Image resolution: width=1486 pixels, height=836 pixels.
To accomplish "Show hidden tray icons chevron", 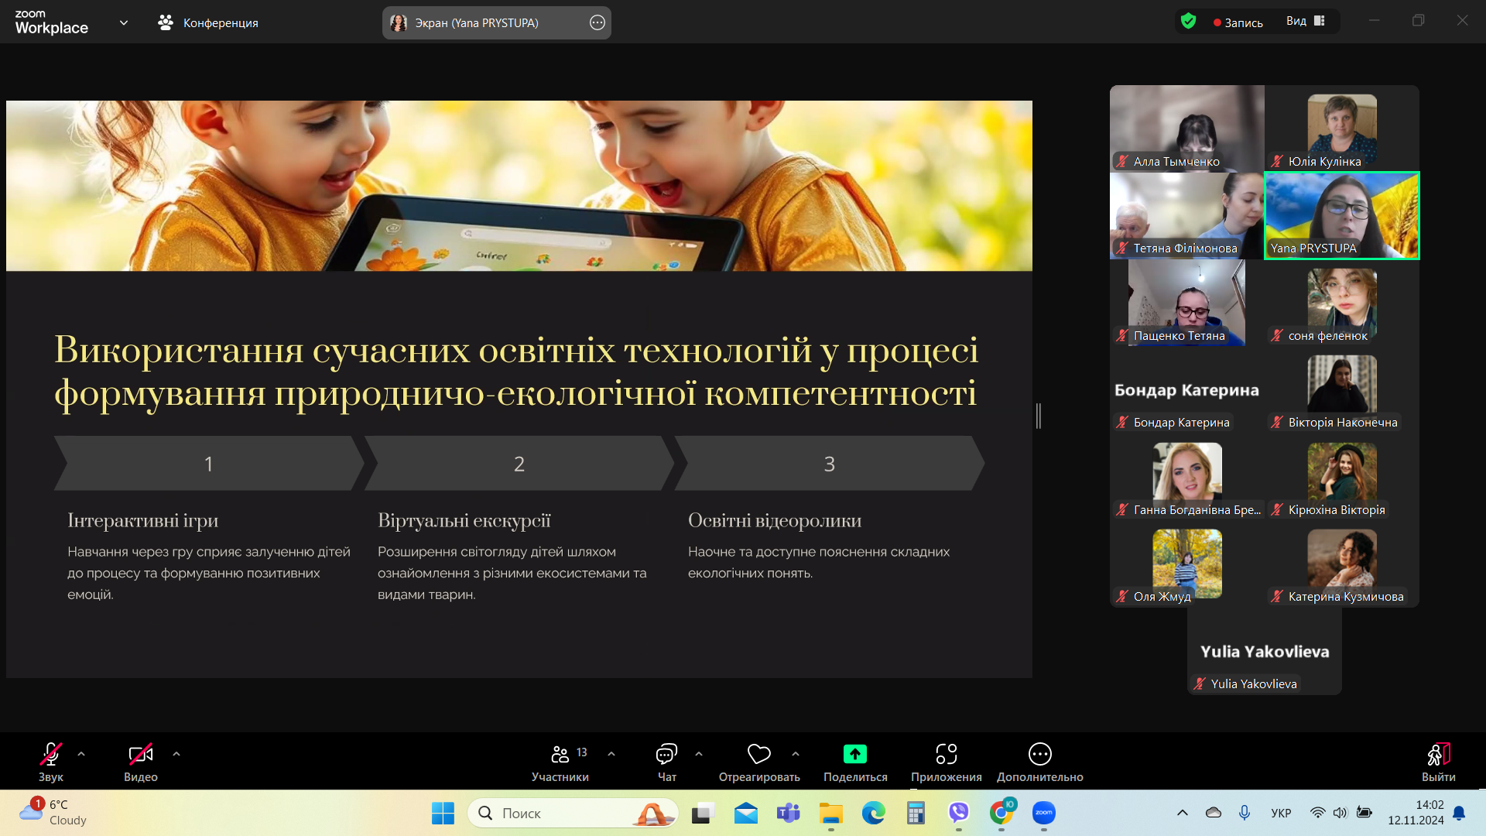I will (x=1183, y=813).
